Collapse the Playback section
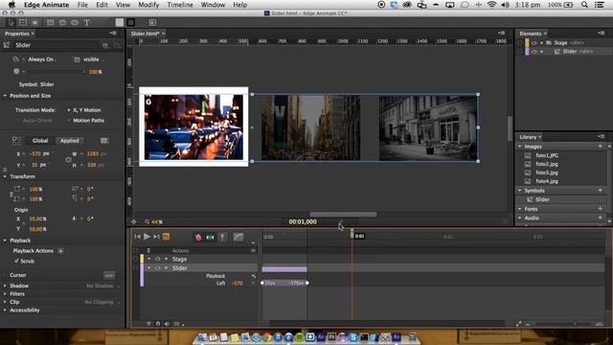The height and width of the screenshot is (345, 613). coord(5,241)
